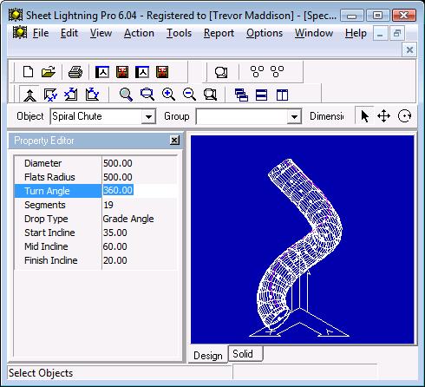
Task: Click the zoom in icon
Action: (x=168, y=95)
